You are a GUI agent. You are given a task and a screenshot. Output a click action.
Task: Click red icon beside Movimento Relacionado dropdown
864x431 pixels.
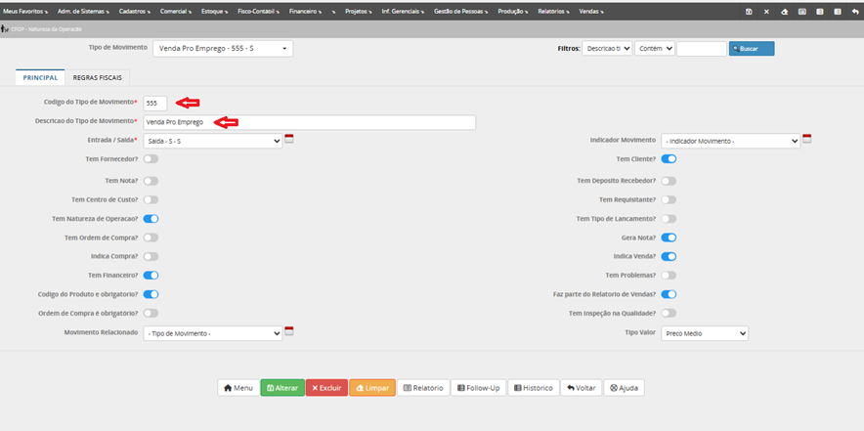click(289, 332)
